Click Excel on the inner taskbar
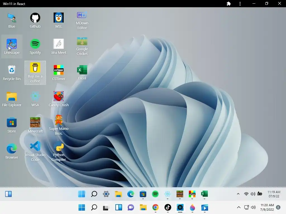 click(x=204, y=194)
